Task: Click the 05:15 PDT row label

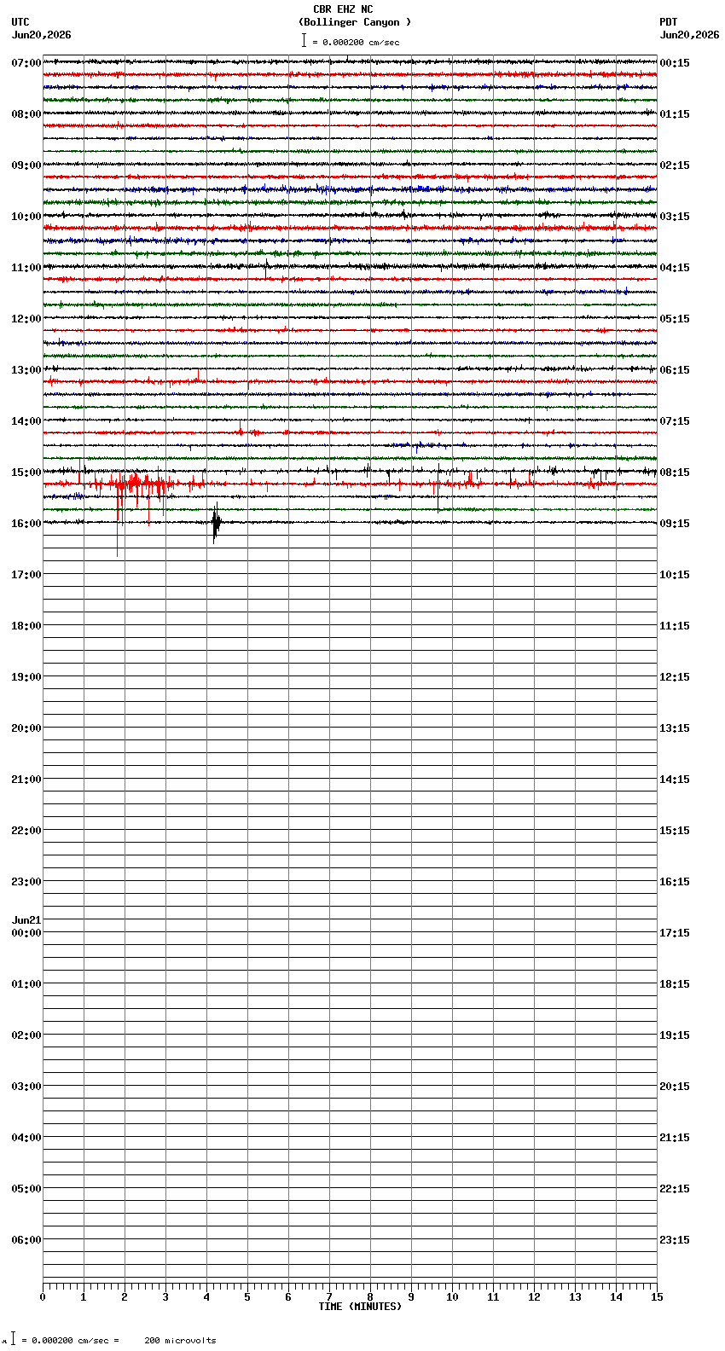Action: coord(675,319)
